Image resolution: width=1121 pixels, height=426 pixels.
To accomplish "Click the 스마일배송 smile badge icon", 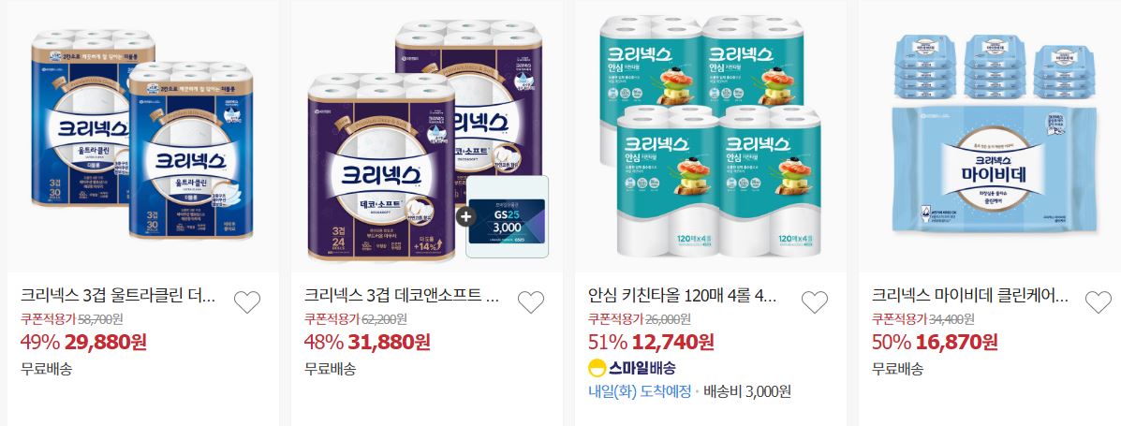I will click(x=597, y=369).
